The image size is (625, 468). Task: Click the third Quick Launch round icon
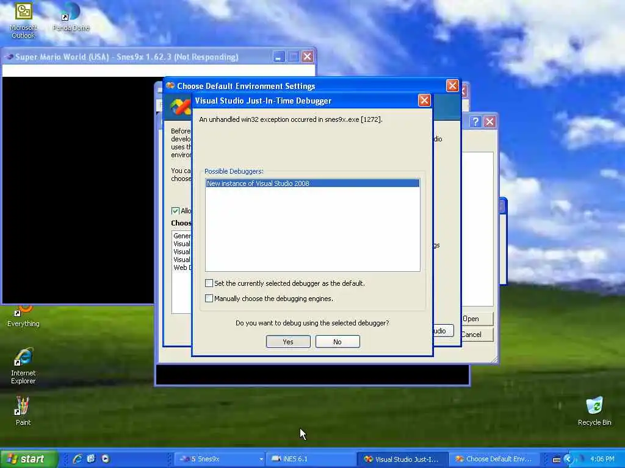(x=105, y=459)
